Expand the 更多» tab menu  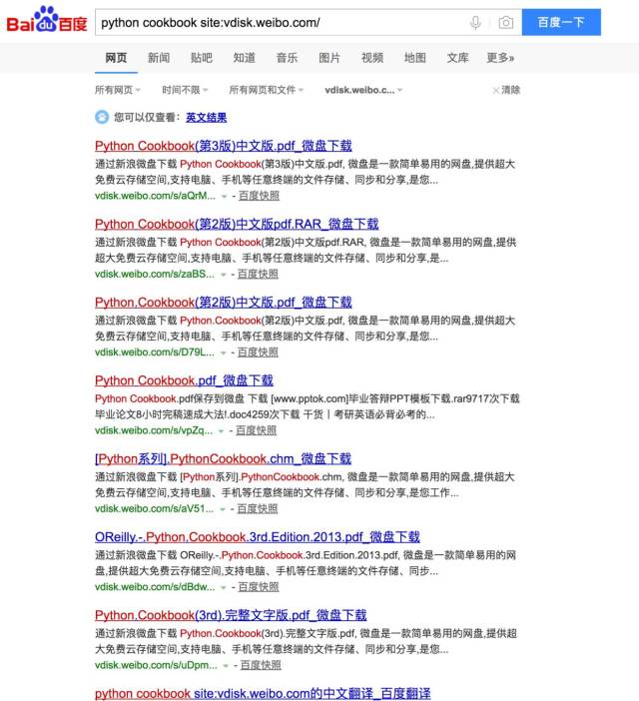pos(500,58)
